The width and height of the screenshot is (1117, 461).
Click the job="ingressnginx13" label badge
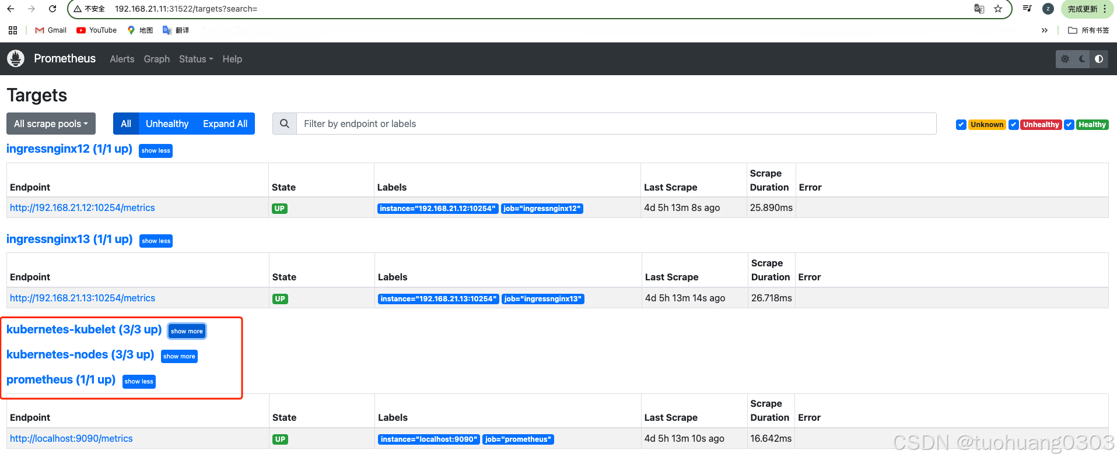tap(543, 299)
